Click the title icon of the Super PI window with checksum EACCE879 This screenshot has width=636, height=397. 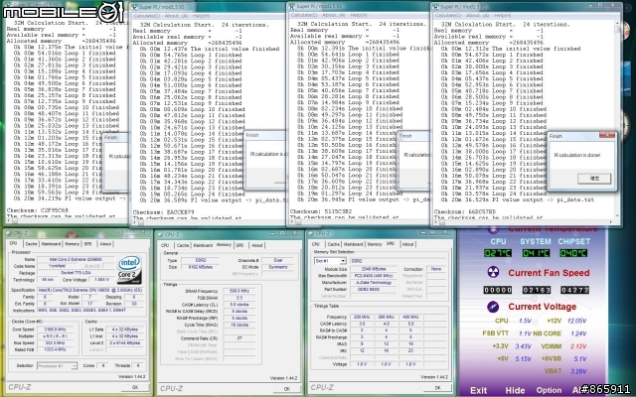[x=134, y=7]
